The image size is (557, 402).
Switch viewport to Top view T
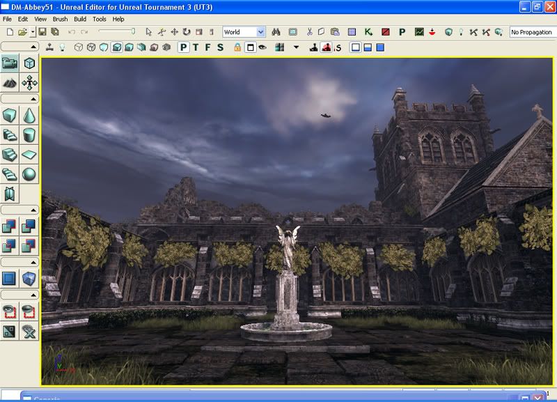[196, 47]
